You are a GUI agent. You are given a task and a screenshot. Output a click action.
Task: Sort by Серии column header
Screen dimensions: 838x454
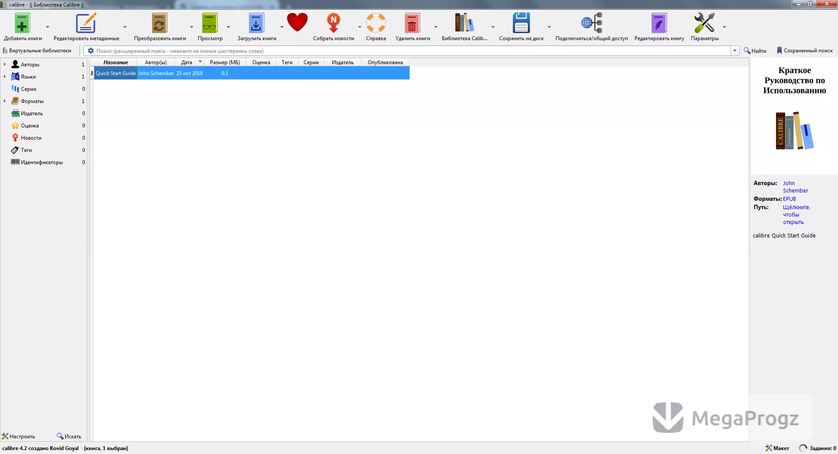pyautogui.click(x=311, y=62)
